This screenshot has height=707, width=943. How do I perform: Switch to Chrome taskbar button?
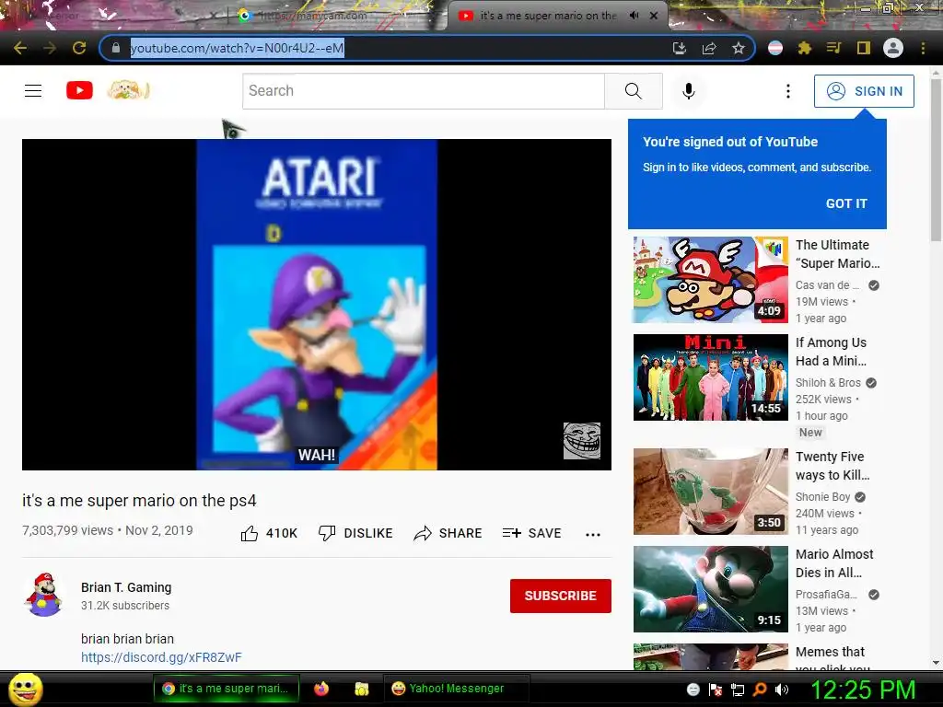click(x=227, y=689)
